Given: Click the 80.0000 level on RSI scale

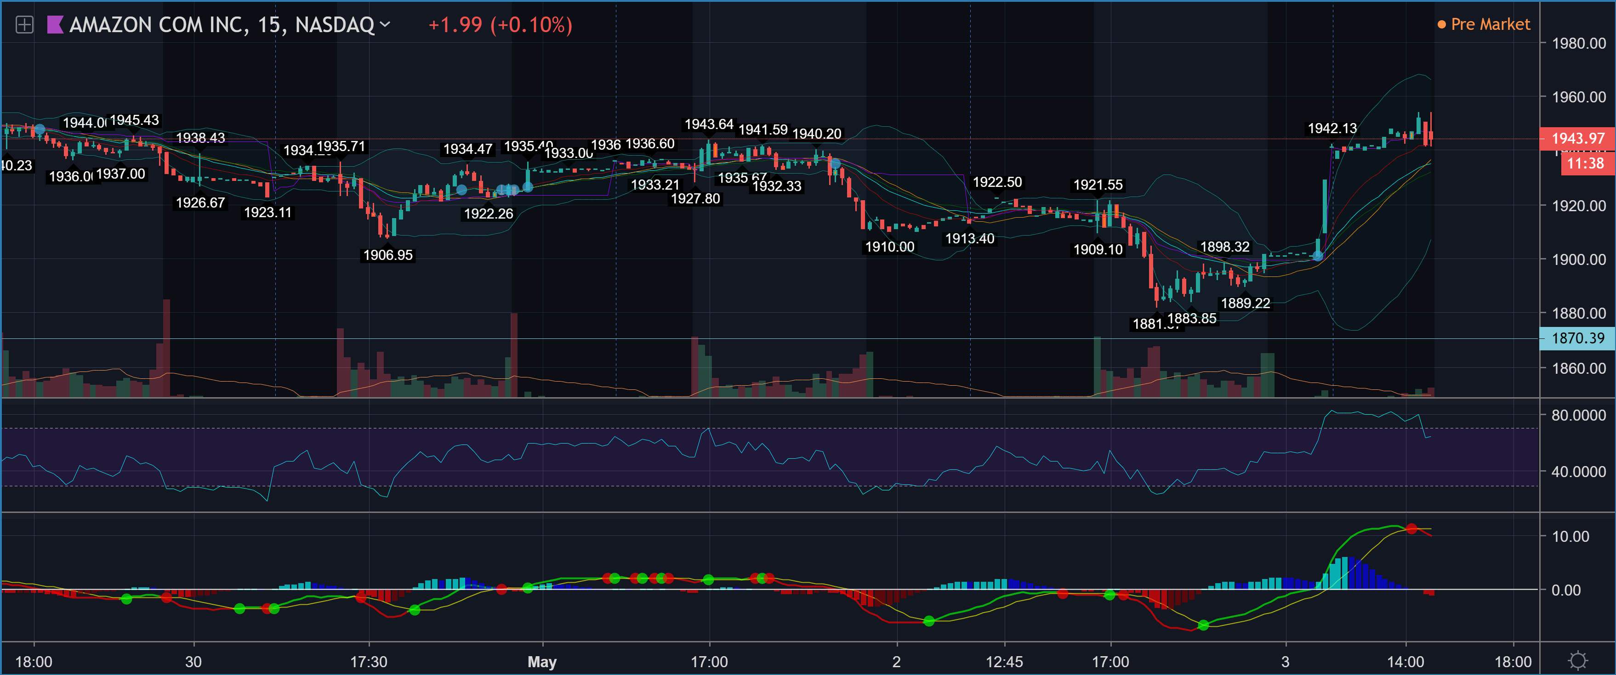Looking at the screenshot, I should click(x=1578, y=415).
